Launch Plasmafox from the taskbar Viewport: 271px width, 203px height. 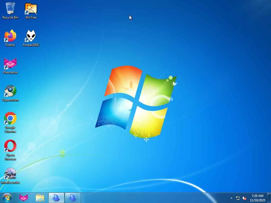(24, 198)
